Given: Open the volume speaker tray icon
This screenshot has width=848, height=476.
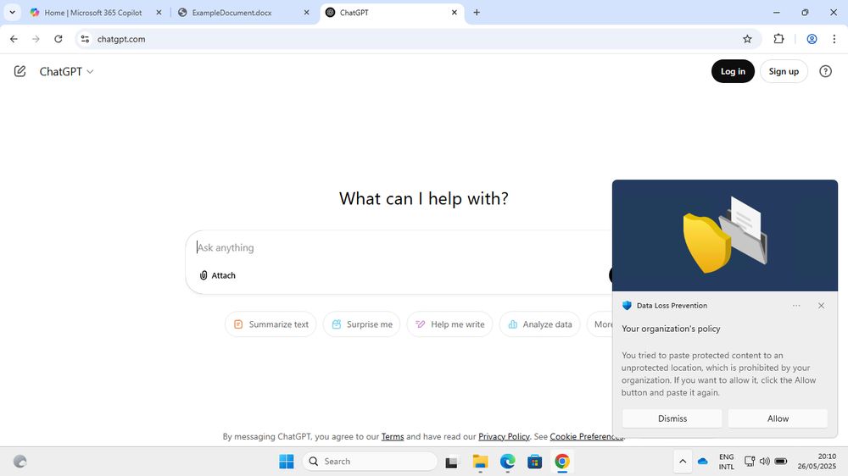Looking at the screenshot, I should pos(764,462).
